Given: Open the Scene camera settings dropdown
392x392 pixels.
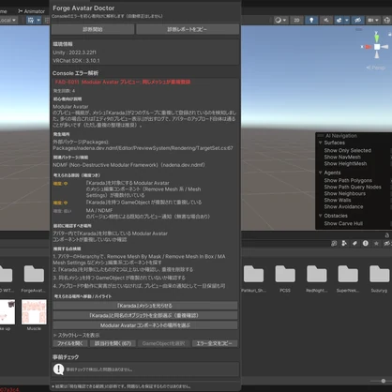Looking at the screenshot, I should pyautogui.click(x=373, y=21).
